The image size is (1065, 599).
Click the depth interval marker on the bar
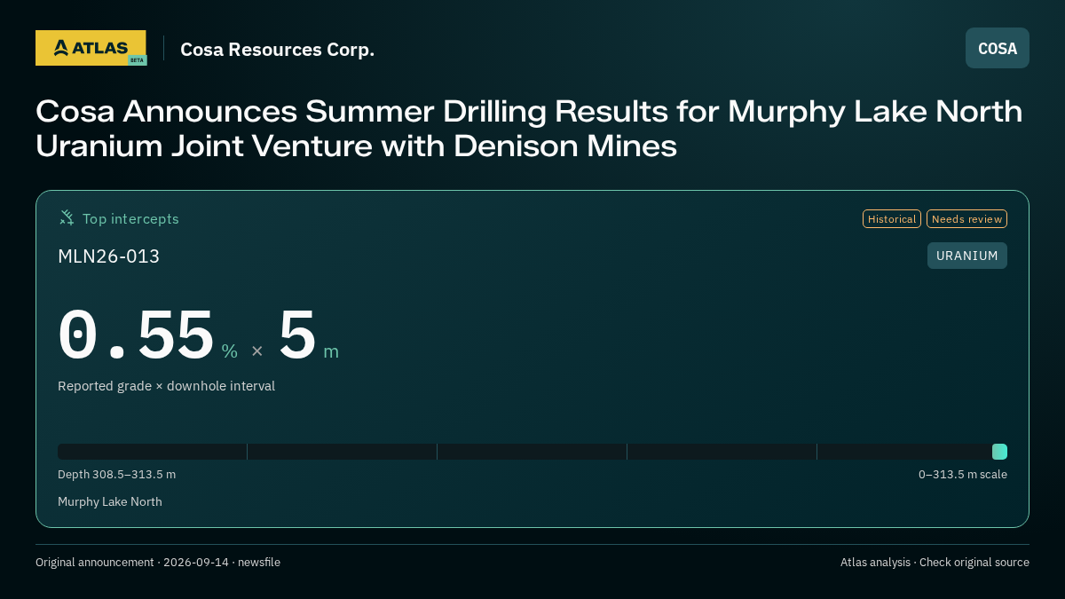click(999, 452)
